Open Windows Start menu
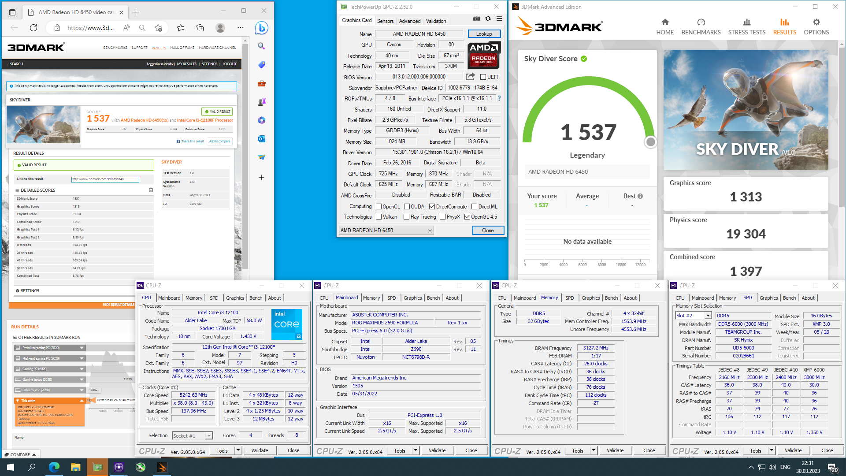Viewport: 846px width, 476px height. point(11,467)
